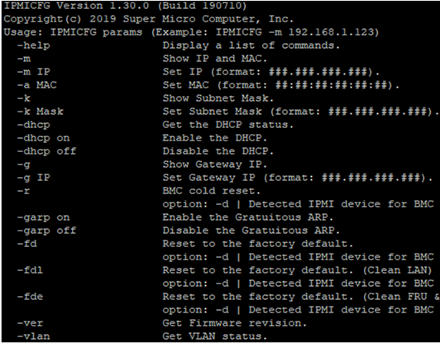
Task: Click the -fdl option
Action: 30,270
